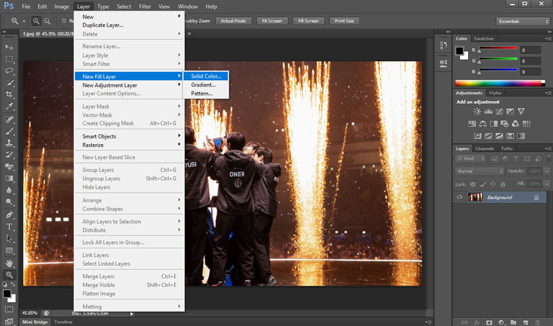Click the Fit Screen button
553x326 pixels.
click(272, 21)
